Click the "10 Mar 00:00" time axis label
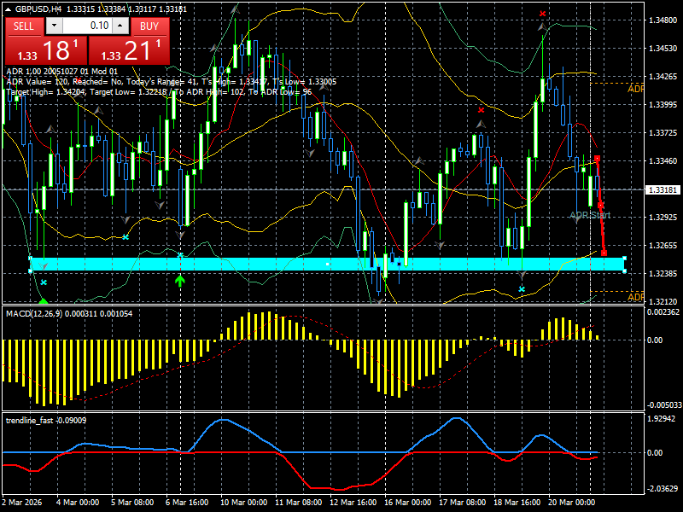Screen dimensions: 683x512 click(x=244, y=502)
